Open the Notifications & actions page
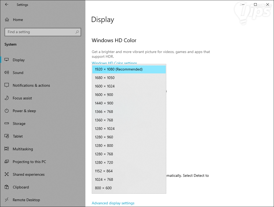Image resolution: width=274 pixels, height=207 pixels. pos(31,85)
